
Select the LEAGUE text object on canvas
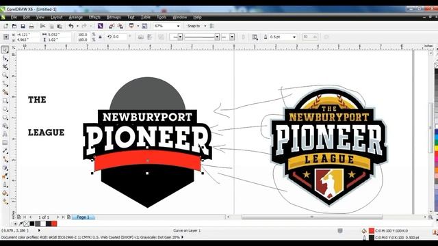(x=46, y=133)
